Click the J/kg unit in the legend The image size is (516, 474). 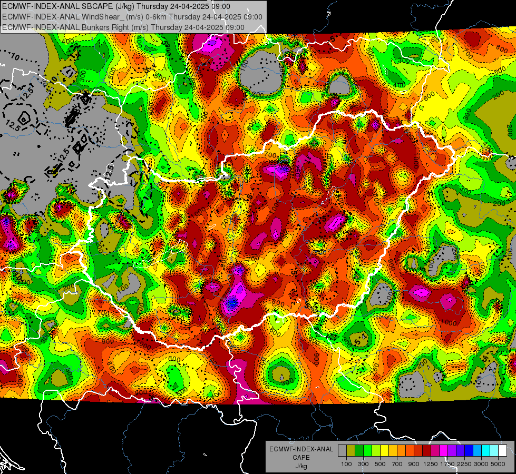(x=301, y=466)
